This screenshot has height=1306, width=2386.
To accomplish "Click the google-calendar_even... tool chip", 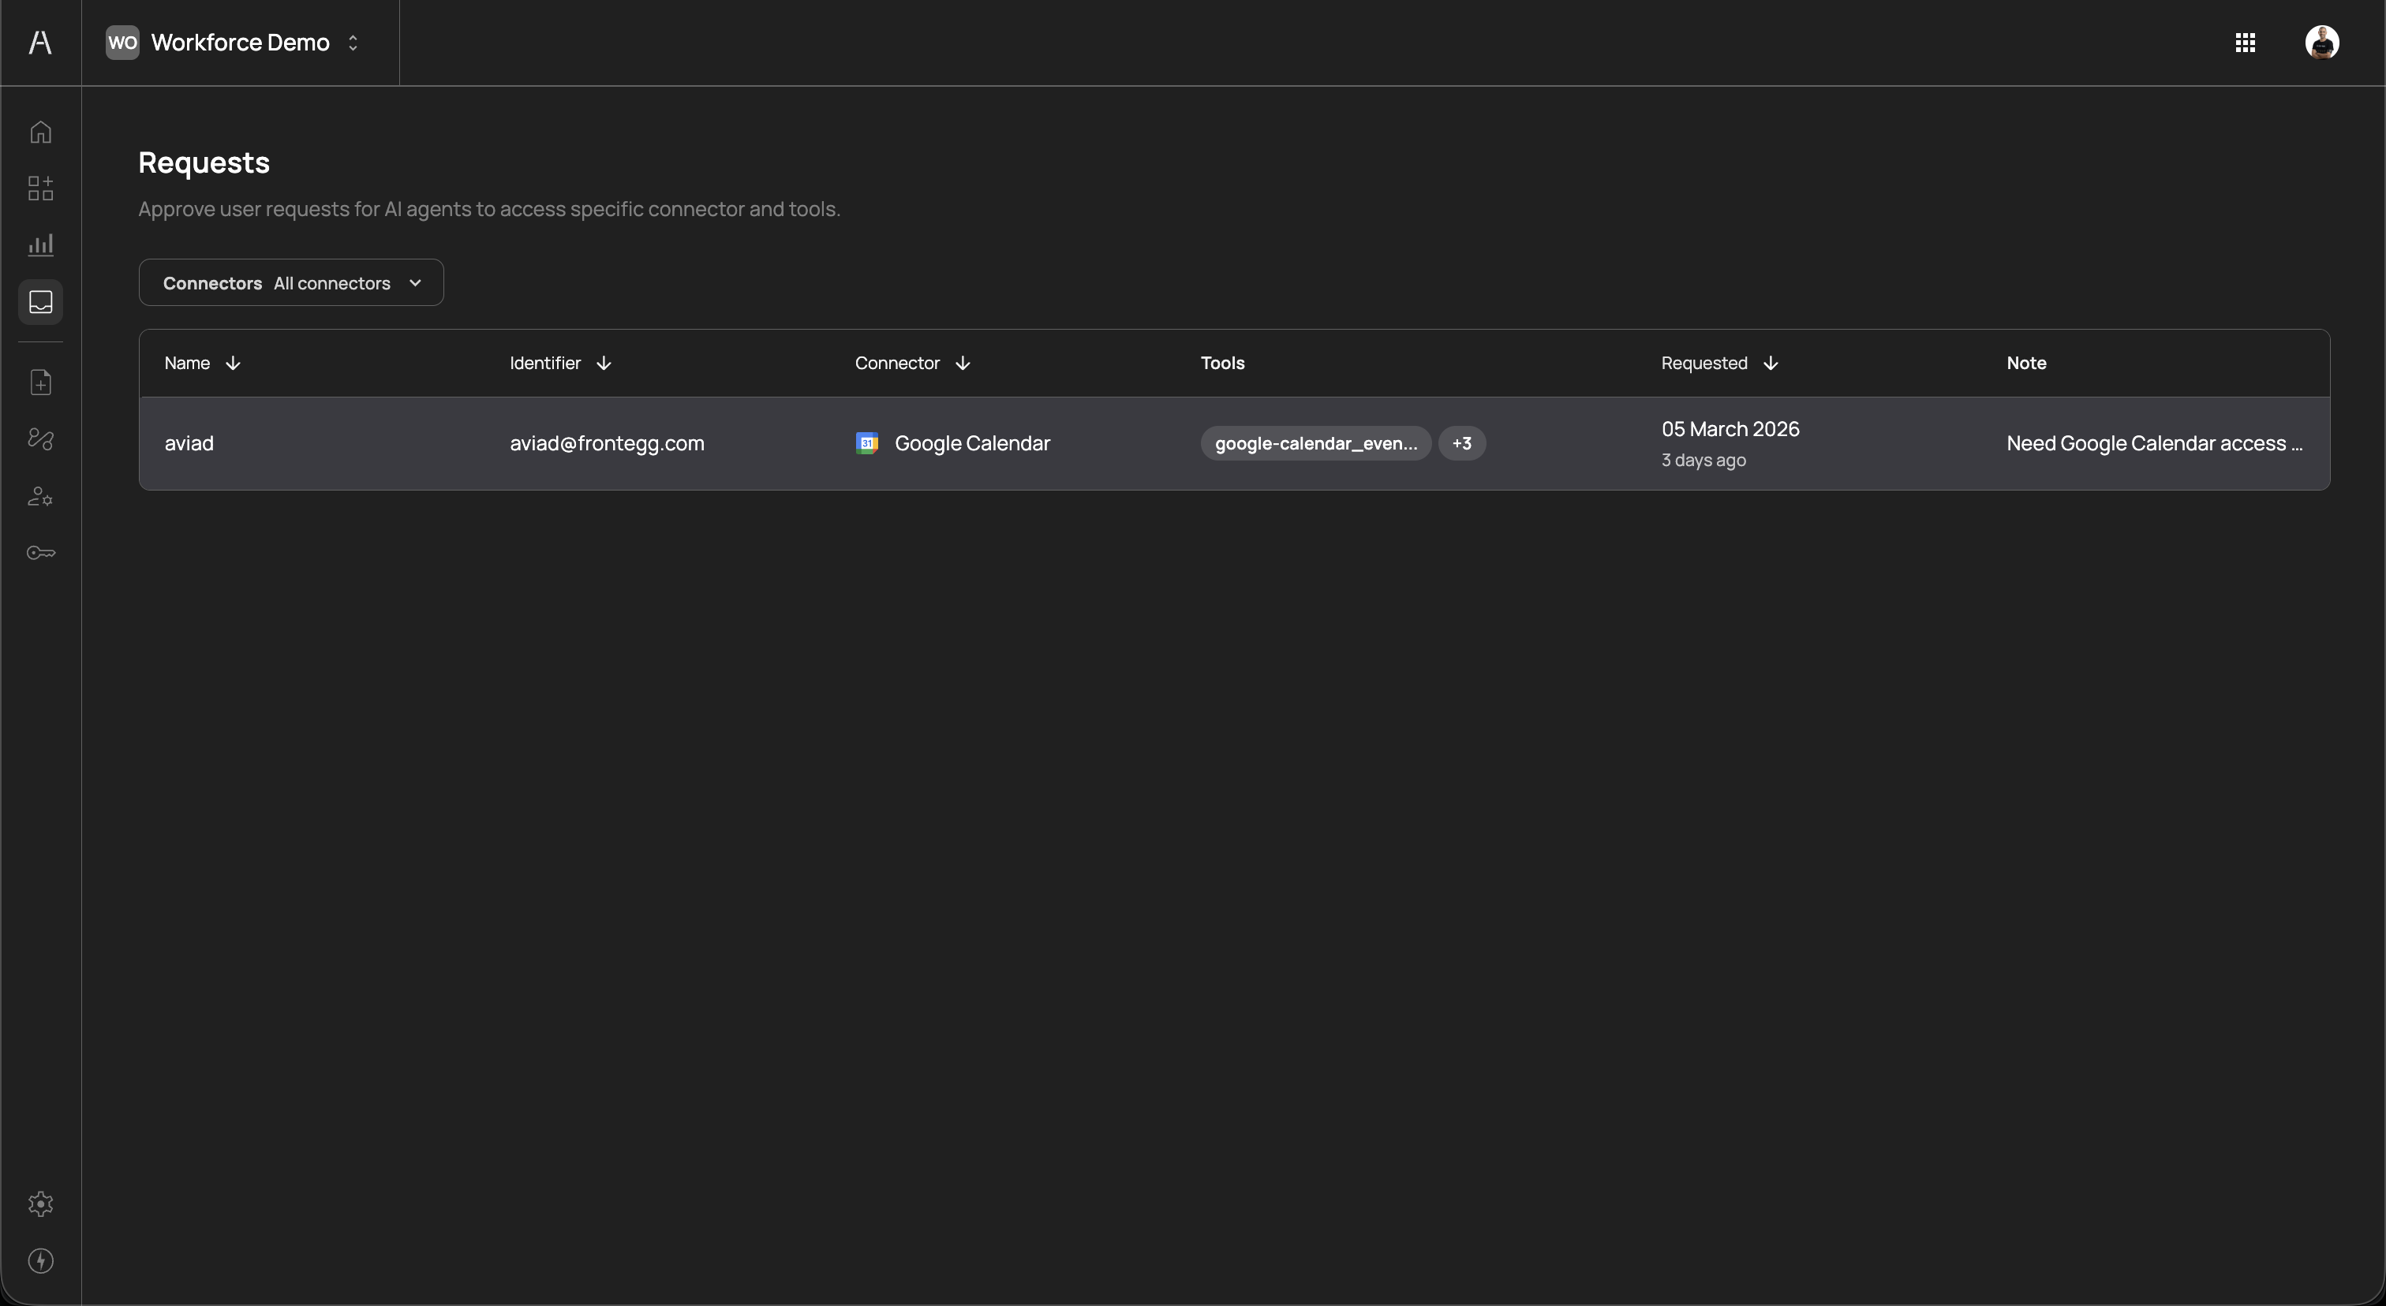I will 1315,443.
